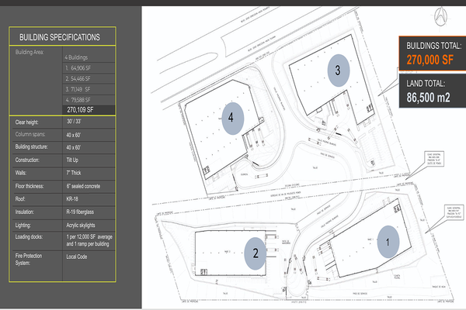Screen dimensions: 466x310
Task: Select the Building 3 circle marker
Action: [338, 71]
